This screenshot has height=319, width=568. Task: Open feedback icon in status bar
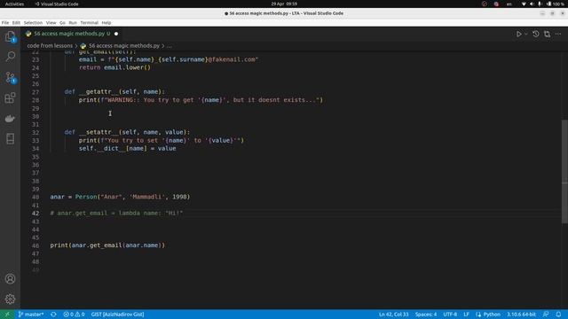tap(546, 315)
